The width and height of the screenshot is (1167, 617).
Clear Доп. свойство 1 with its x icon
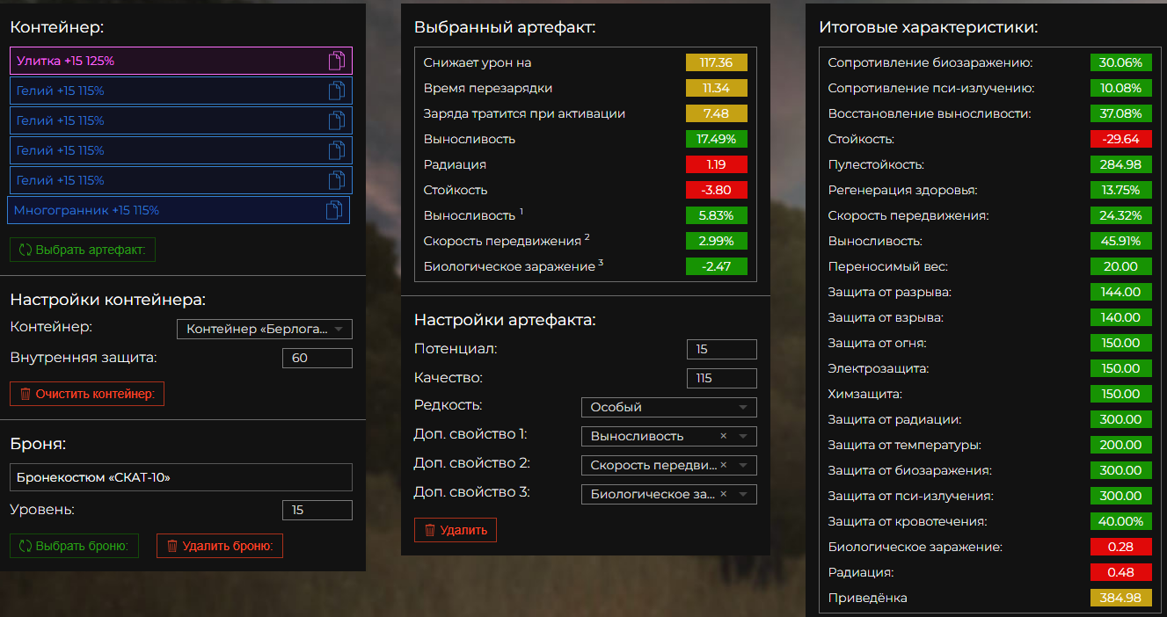click(723, 436)
